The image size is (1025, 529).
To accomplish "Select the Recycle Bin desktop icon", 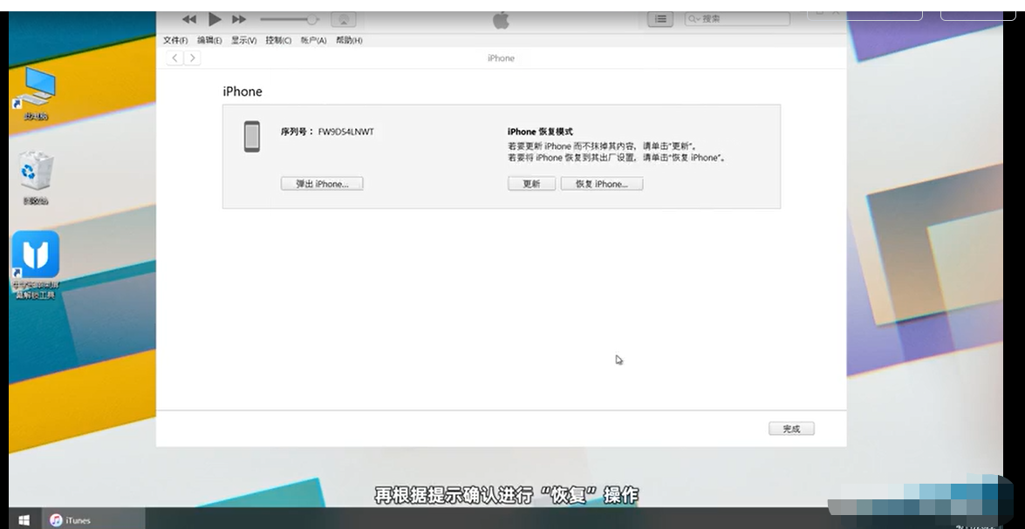I will 36,178.
